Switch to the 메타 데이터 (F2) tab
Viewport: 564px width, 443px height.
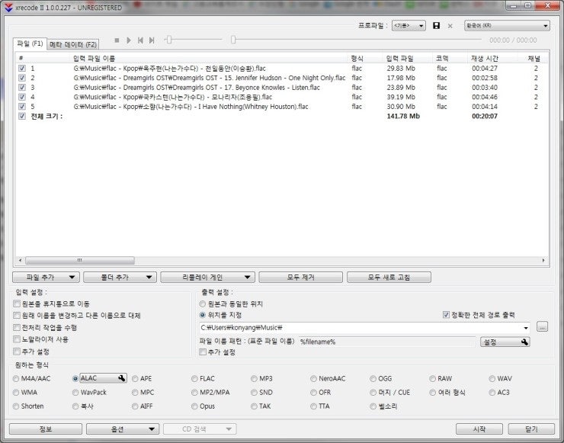point(73,44)
